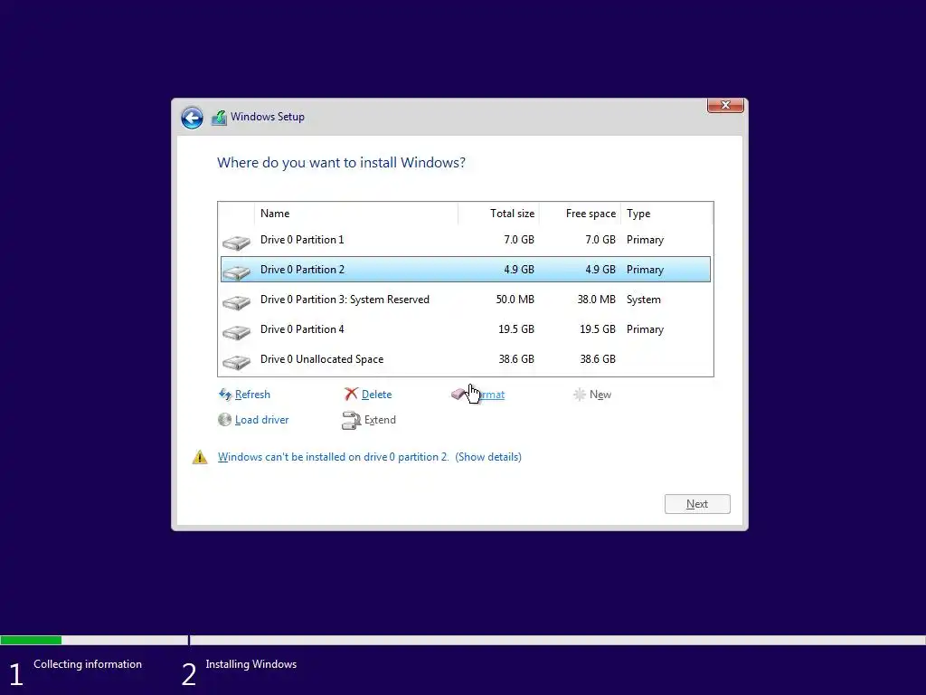The height and width of the screenshot is (695, 926).
Task: Click the 19.5 GB total size cell
Action: [516, 329]
